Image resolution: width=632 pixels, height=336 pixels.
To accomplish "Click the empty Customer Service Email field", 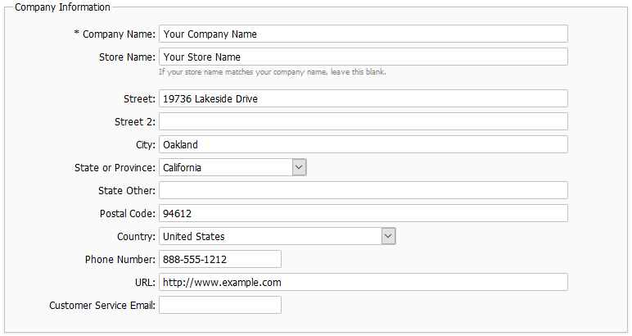I will [220, 305].
